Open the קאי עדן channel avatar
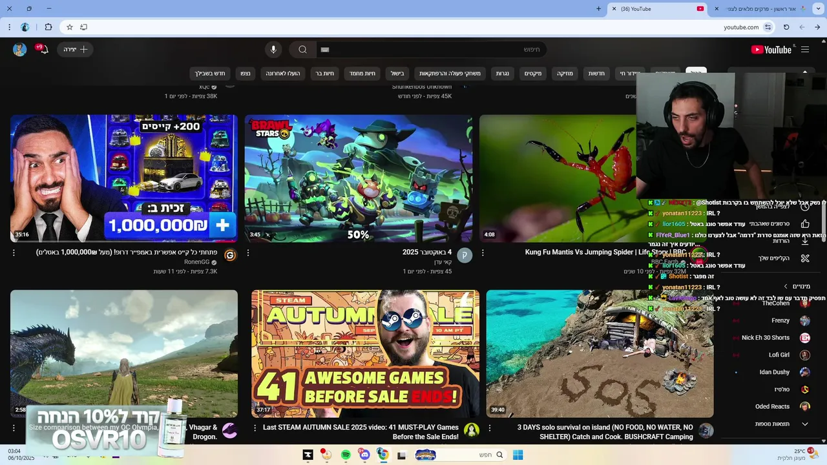The image size is (827, 465). pyautogui.click(x=465, y=255)
